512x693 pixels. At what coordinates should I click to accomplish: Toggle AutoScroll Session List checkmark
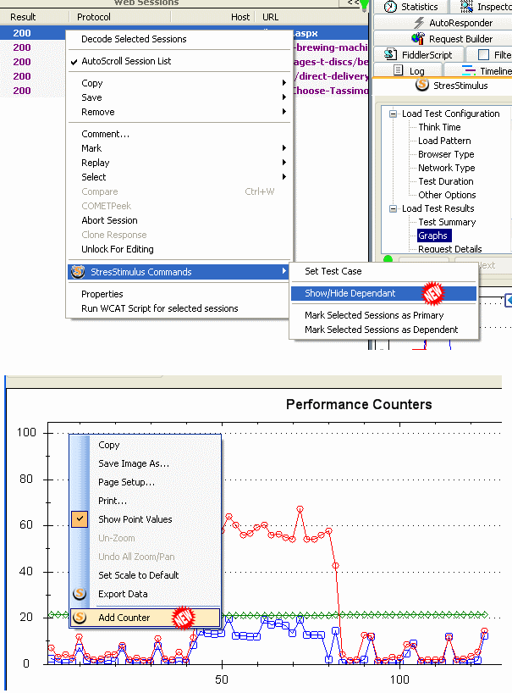point(74,62)
